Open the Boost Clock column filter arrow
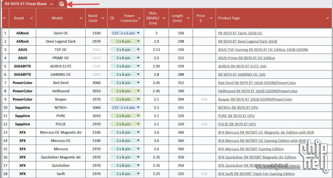 103,18
